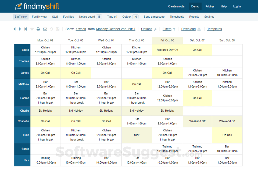258x178 pixels.
Task: Click the undo arrow icon
Action: point(52,29)
